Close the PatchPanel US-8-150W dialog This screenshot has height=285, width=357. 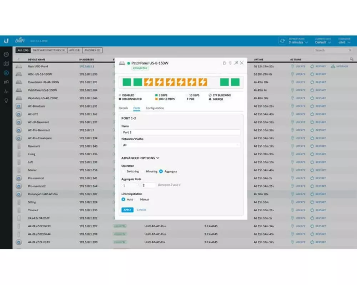tap(242, 63)
